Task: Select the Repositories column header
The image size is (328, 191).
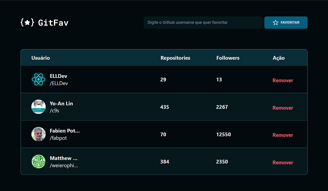Action: pos(175,58)
